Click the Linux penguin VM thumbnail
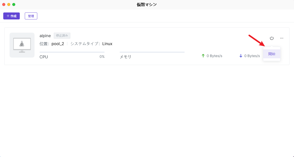 click(22, 45)
